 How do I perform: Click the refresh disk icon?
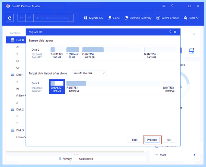coord(10,18)
